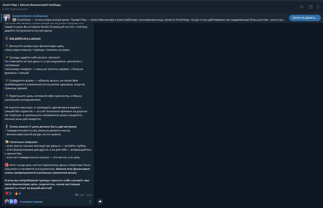Open the three-dot channel menu
This screenshot has width=323, height=208.
tap(318, 7)
